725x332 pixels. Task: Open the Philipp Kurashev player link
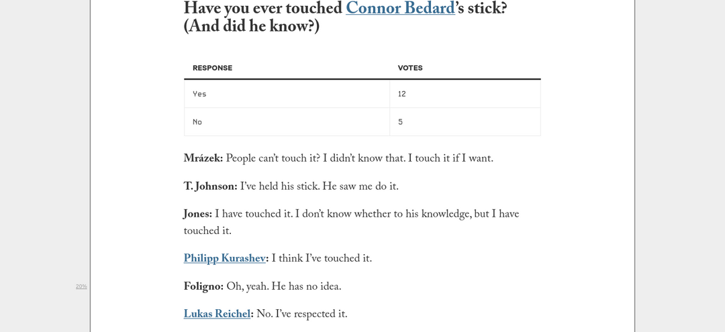click(x=224, y=259)
